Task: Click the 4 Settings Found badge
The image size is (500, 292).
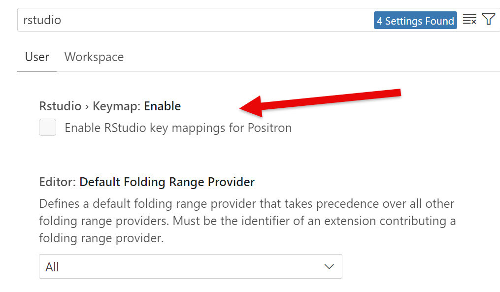Action: coord(415,20)
